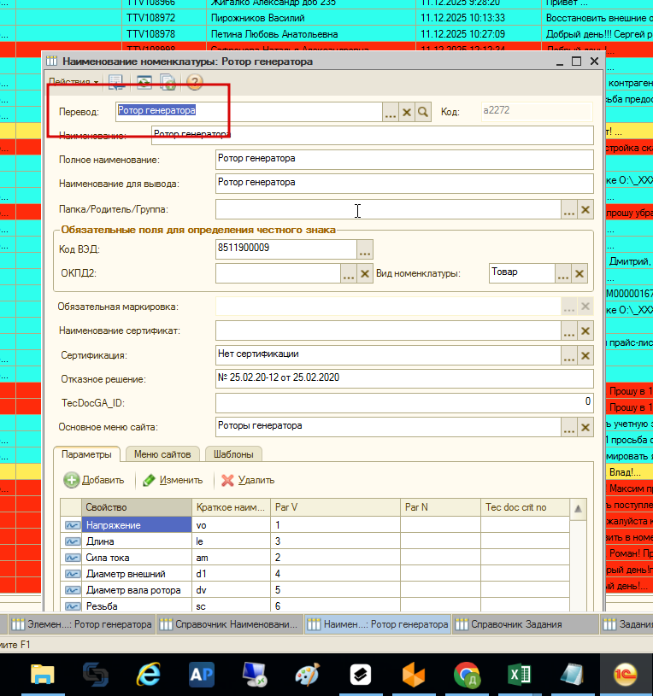
Task: Open selection for Папка/Родитель/Группа
Action: (x=569, y=209)
